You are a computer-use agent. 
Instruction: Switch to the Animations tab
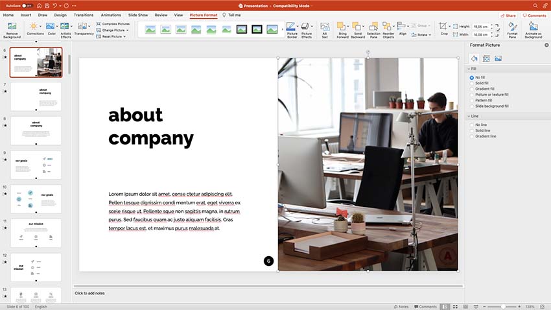click(111, 14)
